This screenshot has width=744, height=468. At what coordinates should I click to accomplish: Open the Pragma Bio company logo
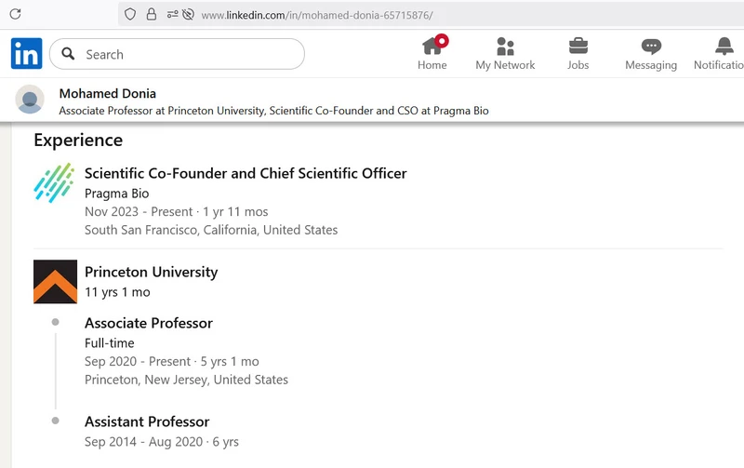point(55,182)
